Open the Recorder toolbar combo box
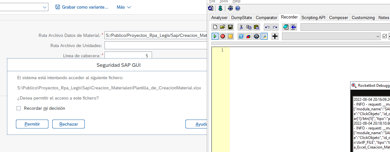This screenshot has width=390, height=152. [331, 36]
